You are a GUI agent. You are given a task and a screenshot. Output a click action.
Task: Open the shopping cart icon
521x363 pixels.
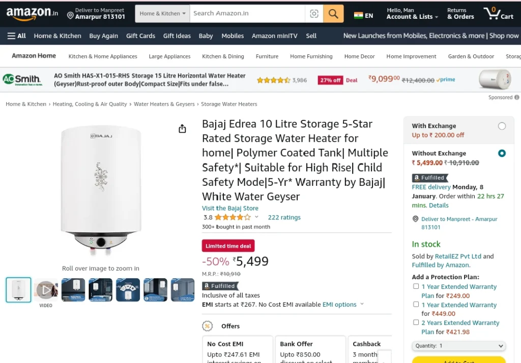[499, 14]
